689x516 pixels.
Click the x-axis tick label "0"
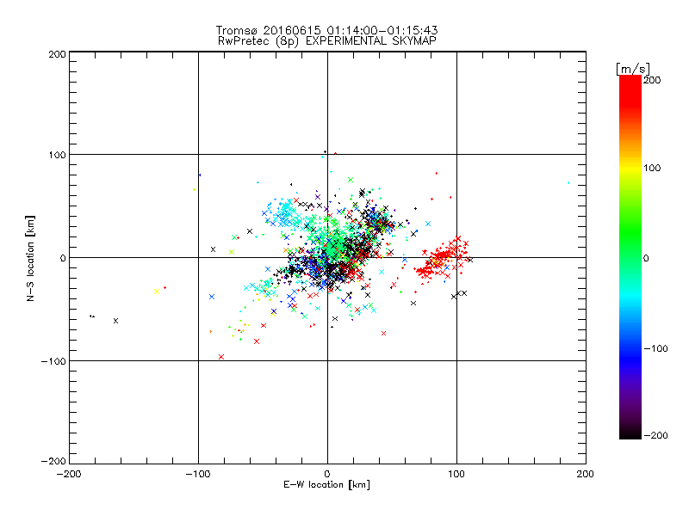click(x=327, y=474)
